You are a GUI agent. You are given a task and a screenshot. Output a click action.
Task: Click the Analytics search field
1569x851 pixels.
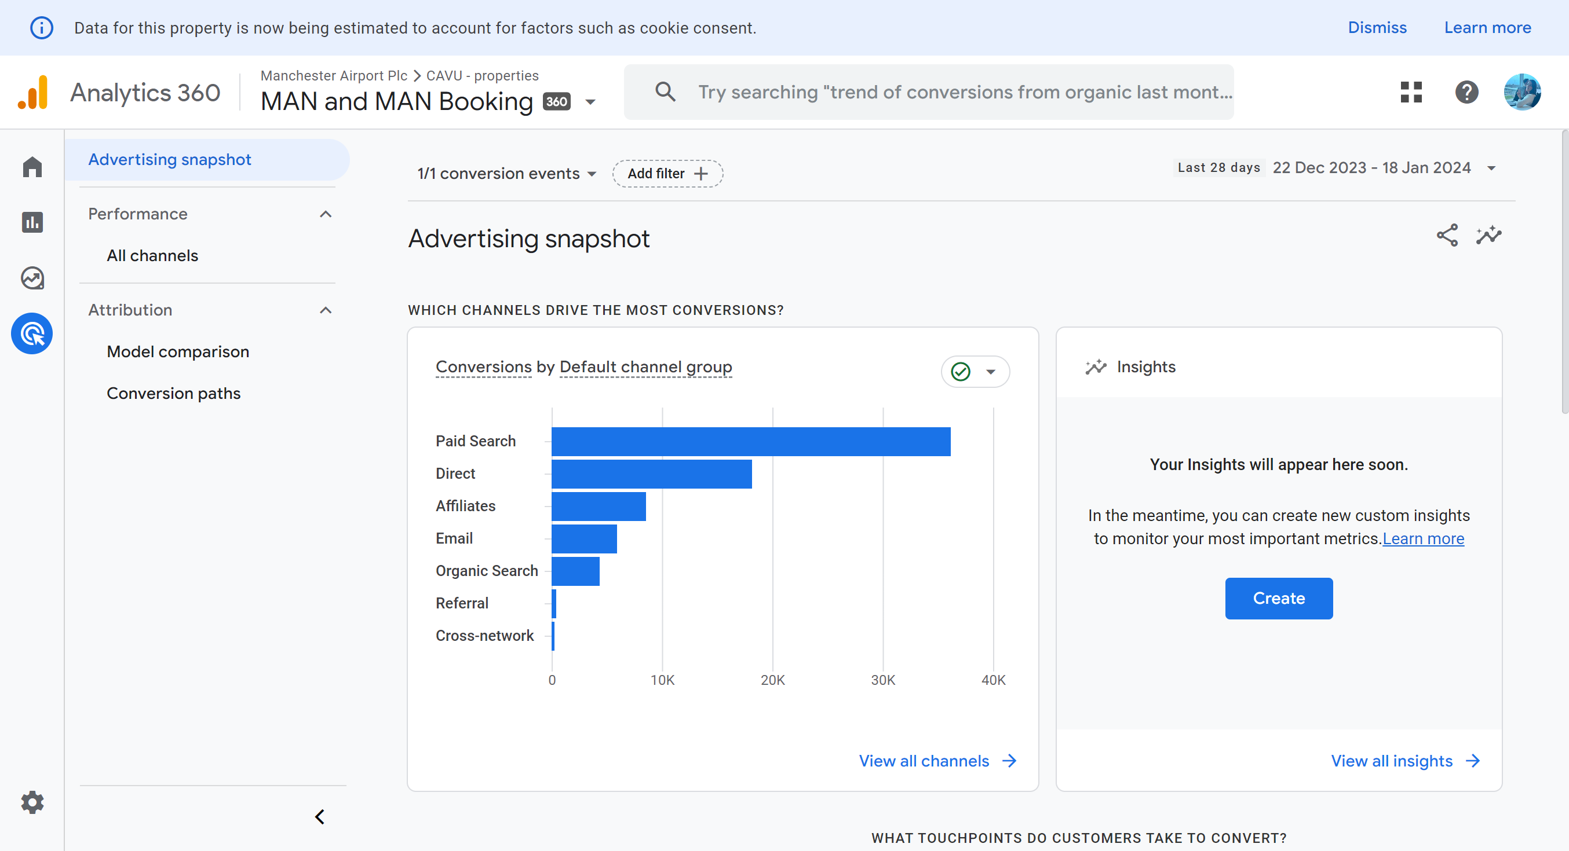pyautogui.click(x=965, y=92)
